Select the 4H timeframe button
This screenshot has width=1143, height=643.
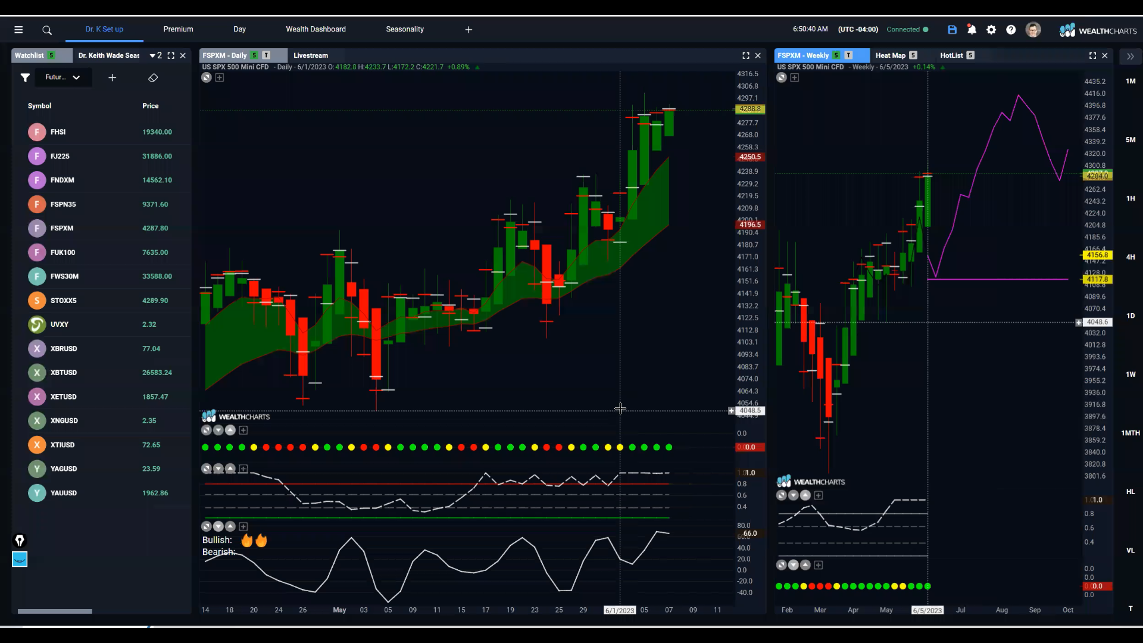(1130, 257)
